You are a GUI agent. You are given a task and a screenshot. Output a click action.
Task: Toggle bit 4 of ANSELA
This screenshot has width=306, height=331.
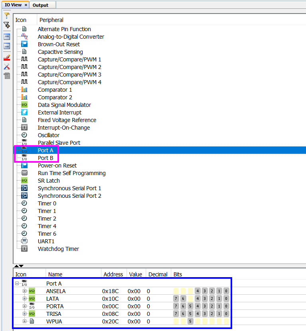(x=197, y=291)
